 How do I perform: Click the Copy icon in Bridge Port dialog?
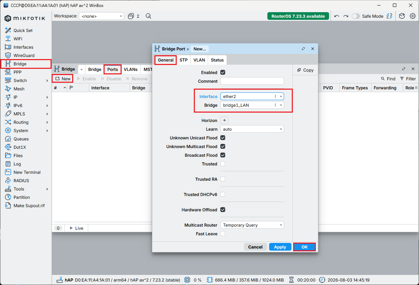[299, 70]
